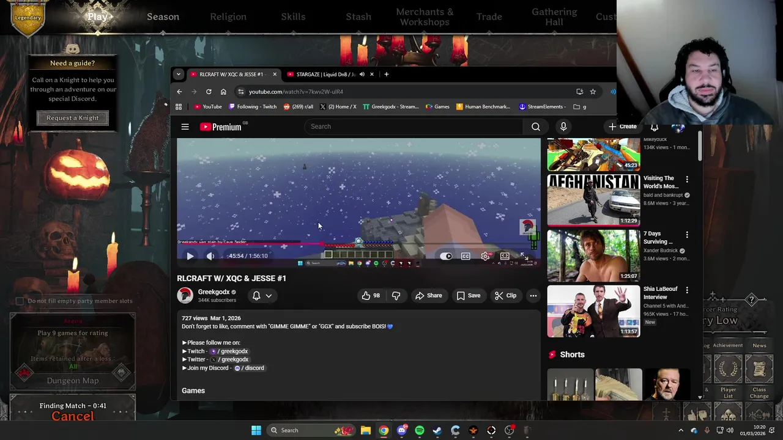Open options menu for Visiting The World's Mos... video
This screenshot has width=783, height=440.
pyautogui.click(x=687, y=179)
